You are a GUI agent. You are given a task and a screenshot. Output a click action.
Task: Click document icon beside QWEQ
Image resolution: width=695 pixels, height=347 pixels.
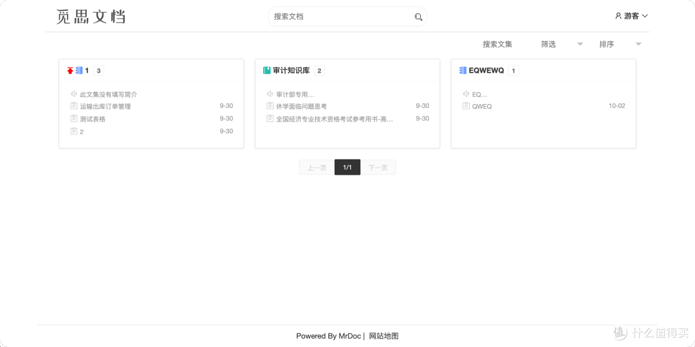tap(467, 106)
